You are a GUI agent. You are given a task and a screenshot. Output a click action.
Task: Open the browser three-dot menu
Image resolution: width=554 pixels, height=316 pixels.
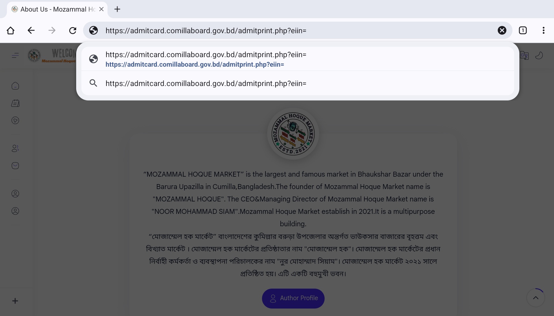tap(544, 30)
